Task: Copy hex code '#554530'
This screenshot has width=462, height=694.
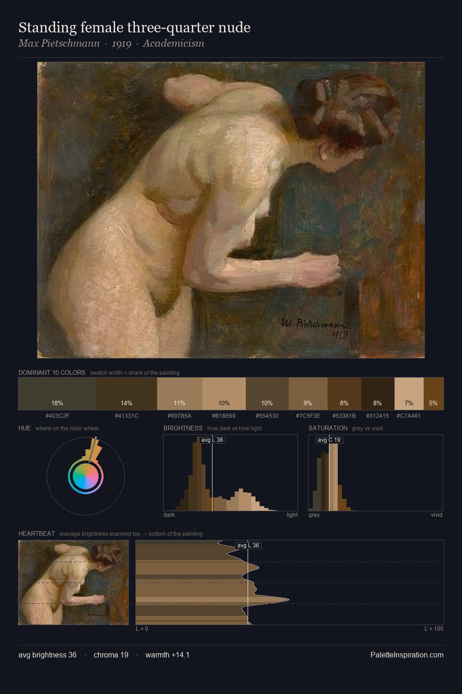Action: click(x=267, y=415)
